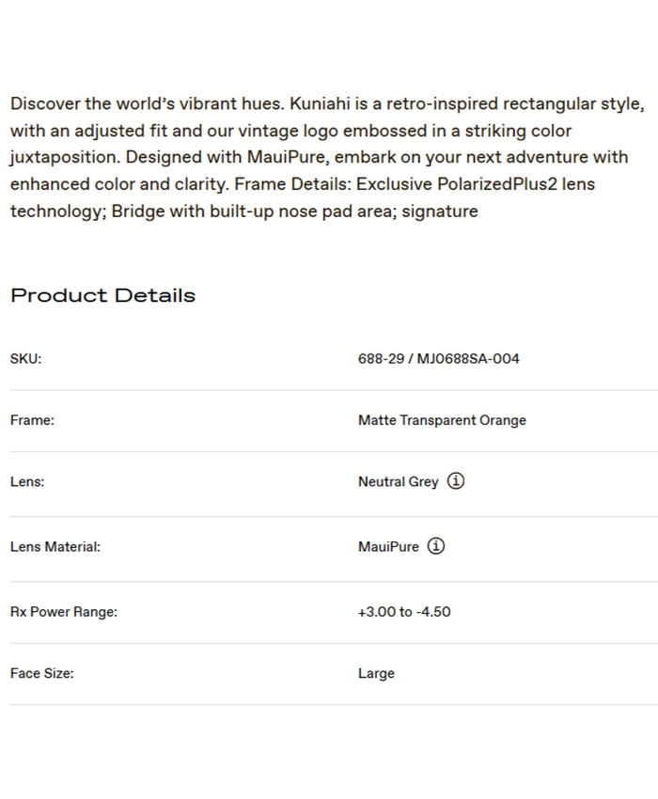Click the MauiPure lens material value text
Image resolution: width=658 pixels, height=799 pixels.
388,547
